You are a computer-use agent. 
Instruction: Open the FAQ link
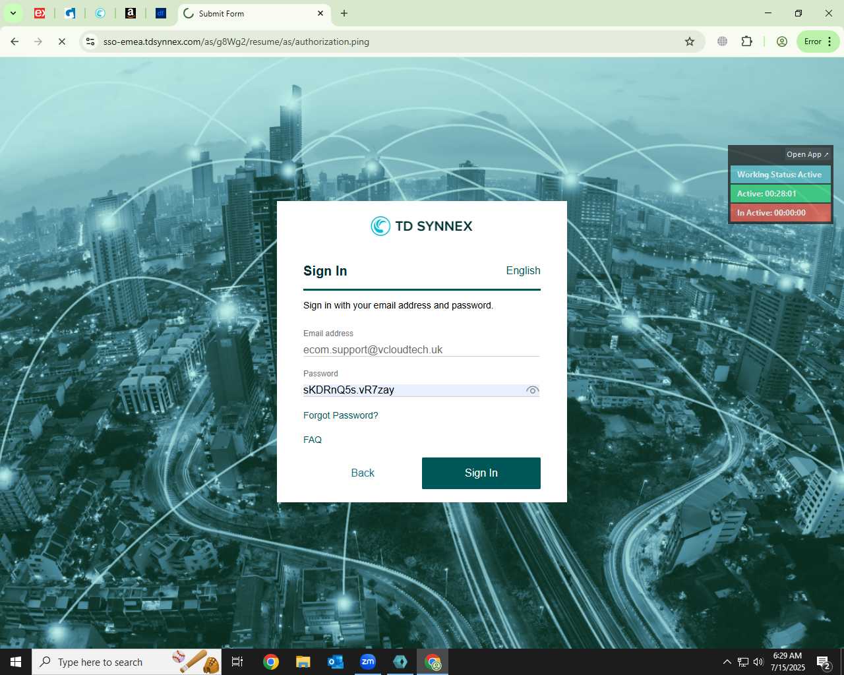pos(313,440)
